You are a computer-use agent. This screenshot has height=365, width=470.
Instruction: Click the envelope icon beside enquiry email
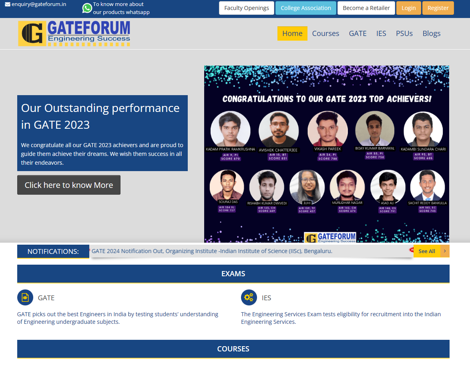[8, 4]
